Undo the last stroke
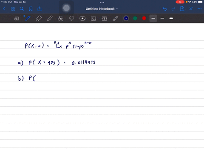204x153 pixels. pyautogui.click(x=164, y=9)
